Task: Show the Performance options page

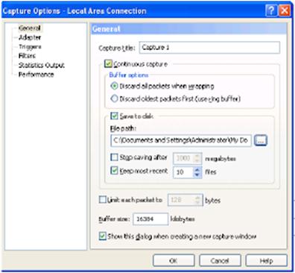Action: click(36, 75)
